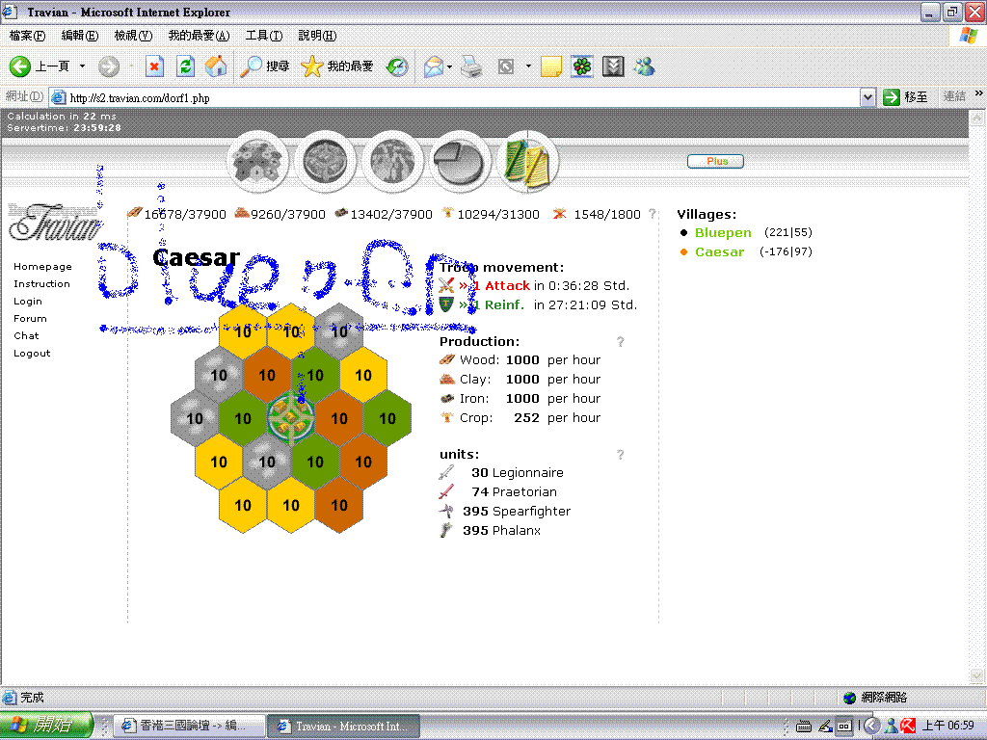Viewport: 987px width, 740px height.
Task: Click the world map navigation icon
Action: click(x=392, y=161)
